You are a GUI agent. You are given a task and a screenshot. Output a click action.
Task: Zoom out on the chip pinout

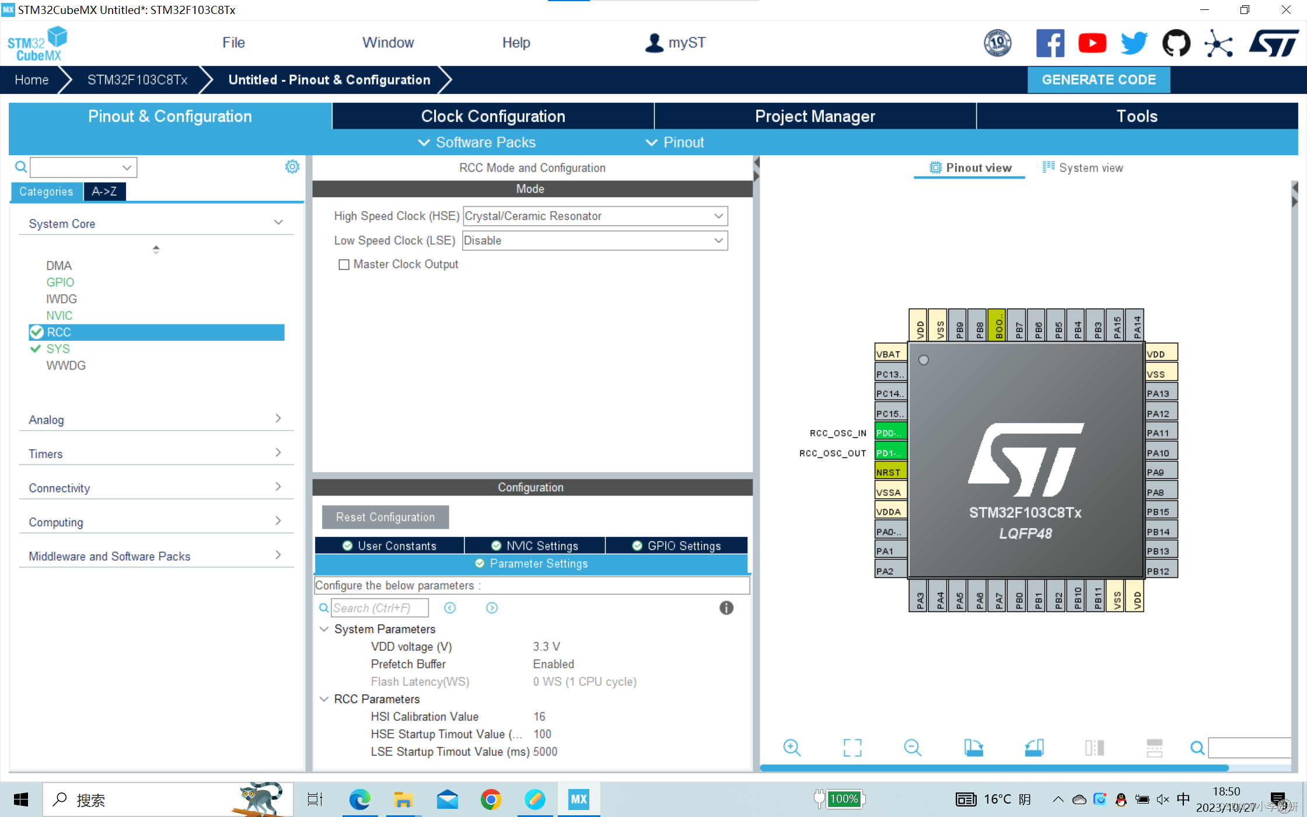click(913, 748)
